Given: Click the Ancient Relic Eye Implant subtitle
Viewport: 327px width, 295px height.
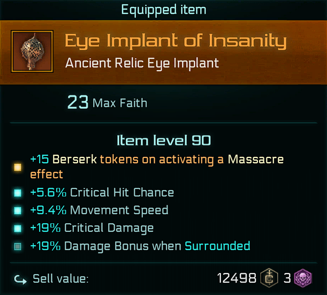Looking at the screenshot, I should pos(142,63).
